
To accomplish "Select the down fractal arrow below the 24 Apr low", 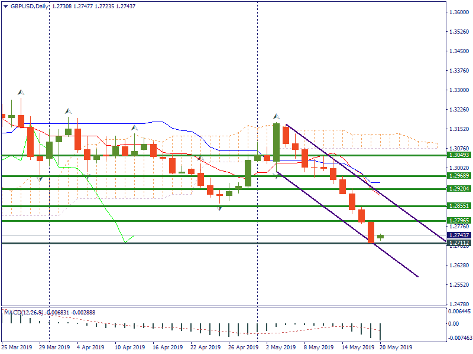I will pos(219,208).
